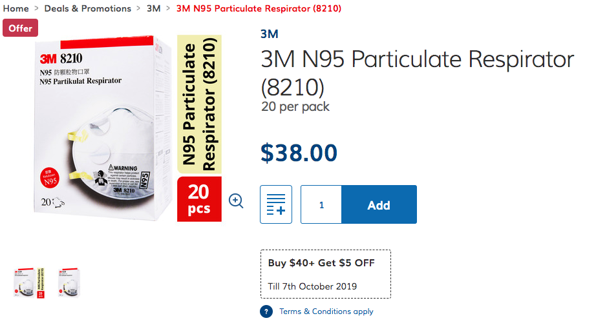Click the $38.00 price
The image size is (596, 325).
[x=299, y=153]
